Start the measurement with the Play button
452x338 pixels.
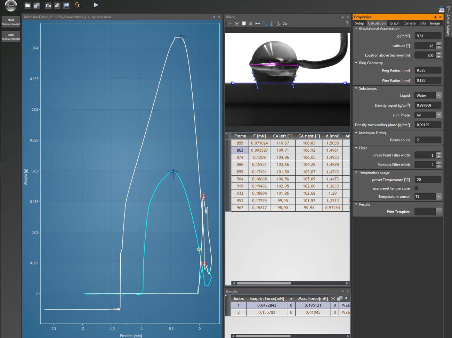click(96, 5)
